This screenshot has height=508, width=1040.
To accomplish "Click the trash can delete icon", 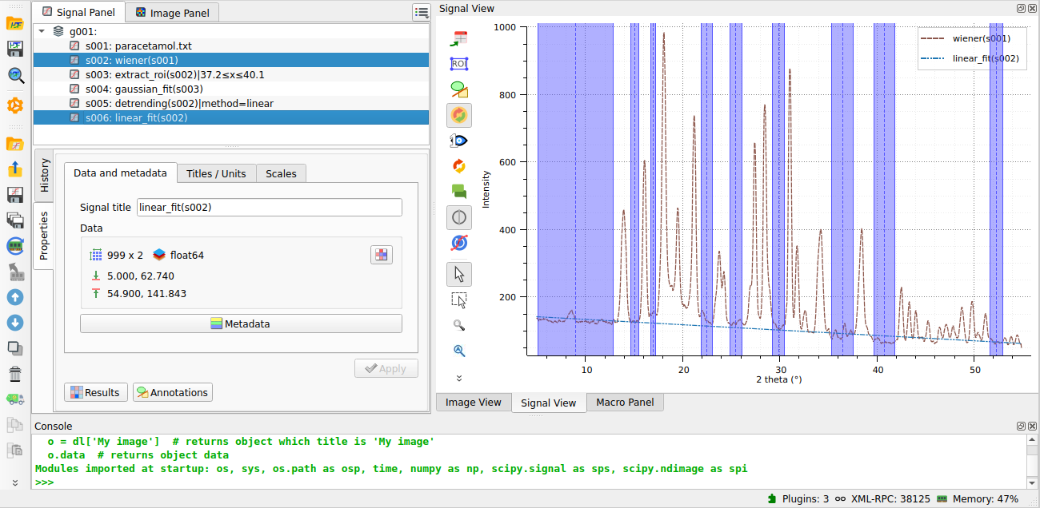I will pyautogui.click(x=15, y=373).
